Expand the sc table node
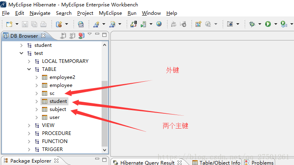The image size is (294, 165). 36,93
